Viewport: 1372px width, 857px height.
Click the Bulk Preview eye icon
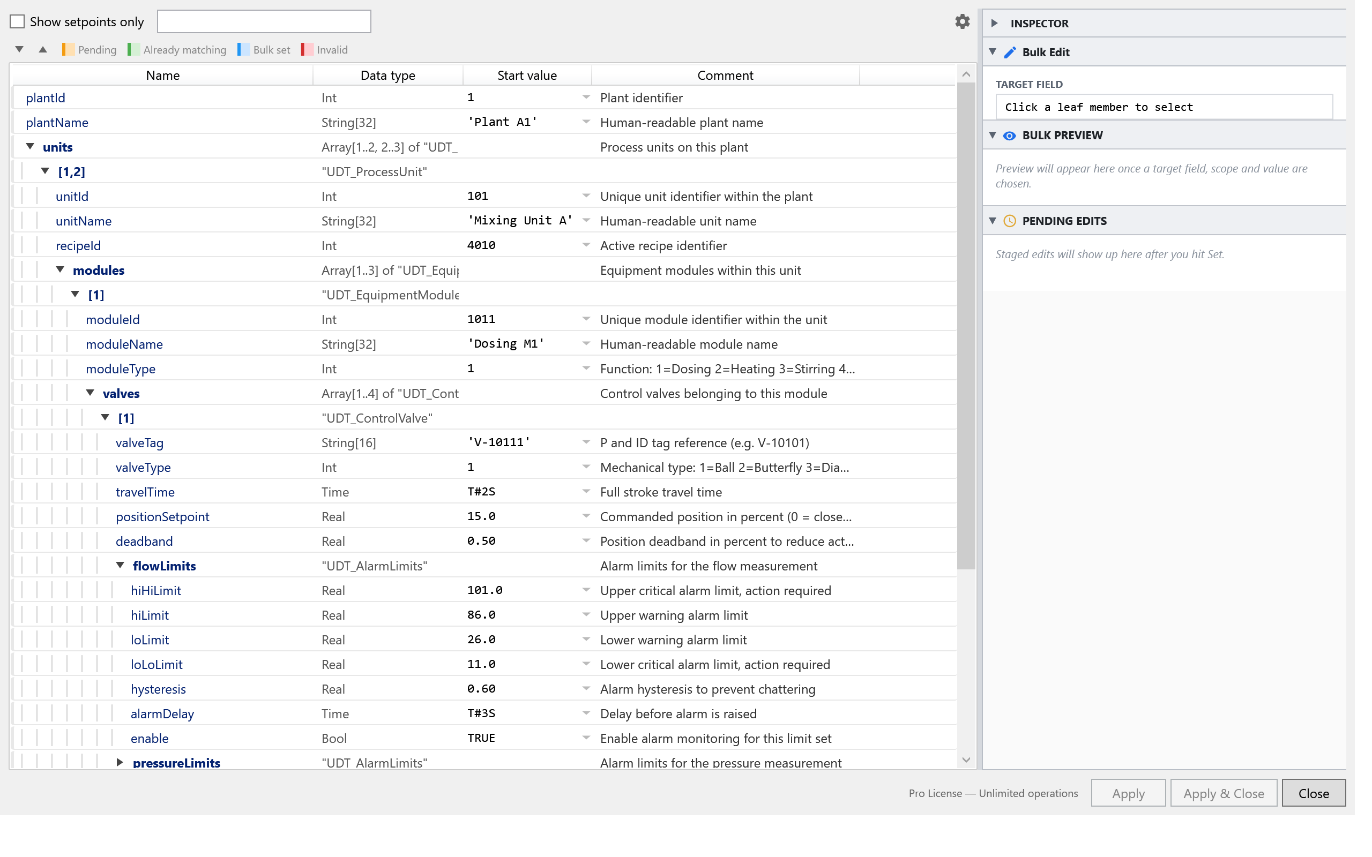pos(1009,136)
